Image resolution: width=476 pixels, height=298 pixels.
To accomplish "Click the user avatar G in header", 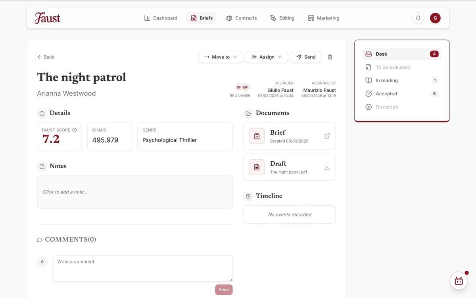I will 435,18.
